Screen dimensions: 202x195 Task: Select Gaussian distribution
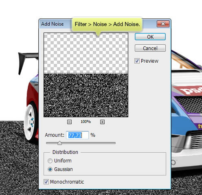(50, 169)
